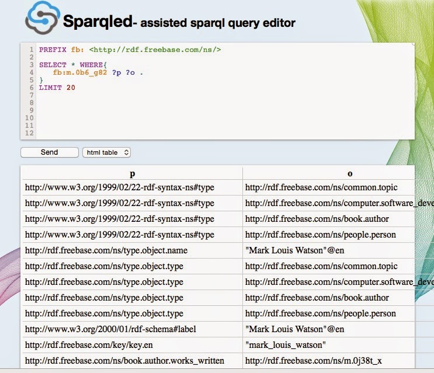This screenshot has width=434, height=373.
Task: Click the Sparqled cloud logo icon
Action: click(x=43, y=17)
